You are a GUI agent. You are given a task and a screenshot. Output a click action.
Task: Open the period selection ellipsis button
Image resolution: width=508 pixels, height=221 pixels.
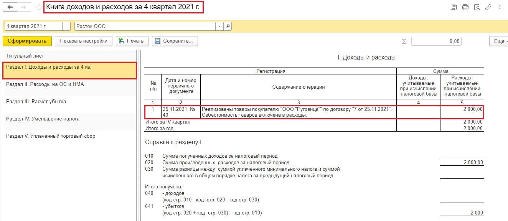(67, 26)
